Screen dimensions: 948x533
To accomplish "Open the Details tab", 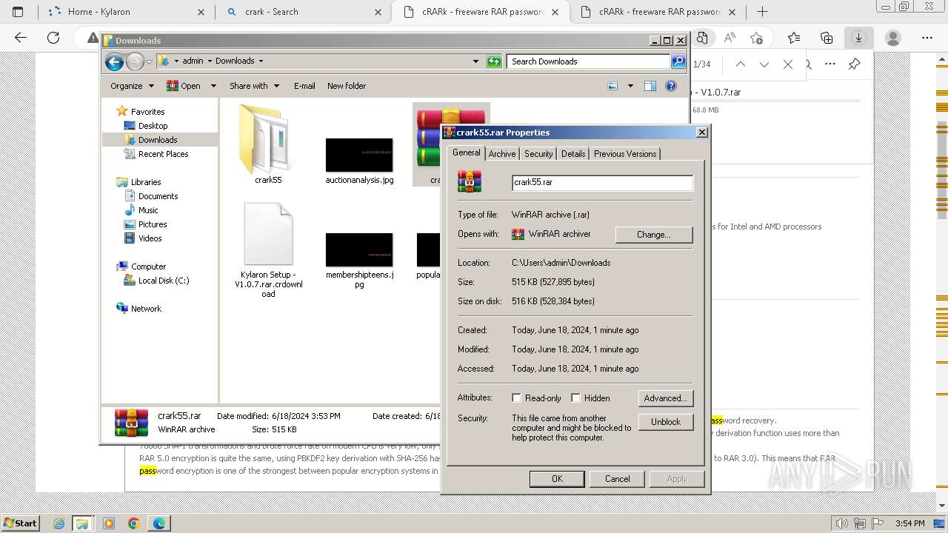I will [573, 154].
